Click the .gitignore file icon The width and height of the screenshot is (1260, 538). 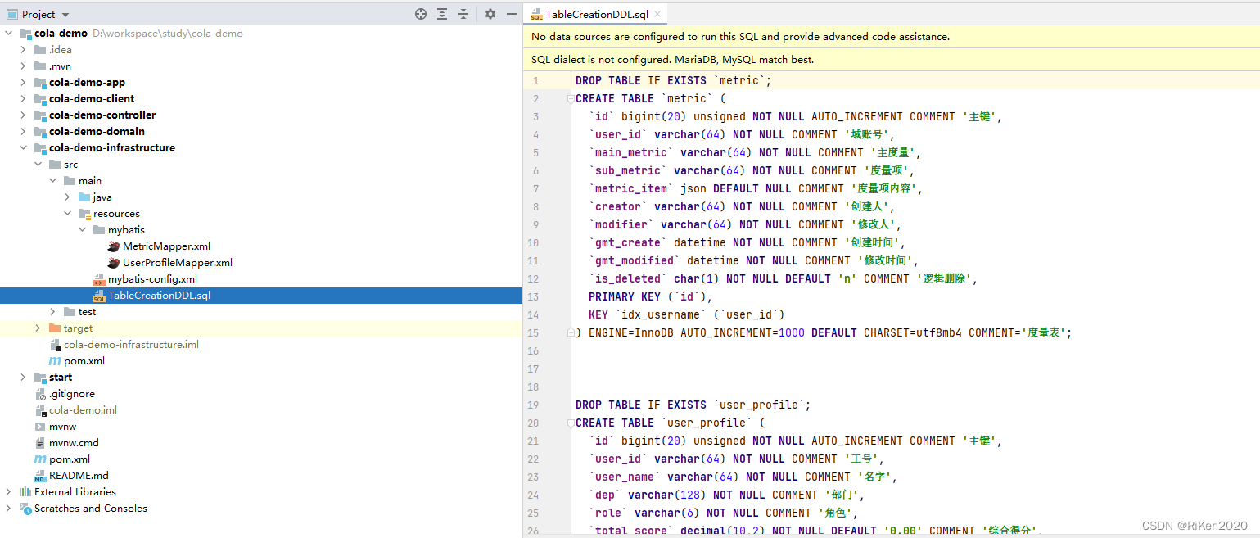pyautogui.click(x=40, y=394)
